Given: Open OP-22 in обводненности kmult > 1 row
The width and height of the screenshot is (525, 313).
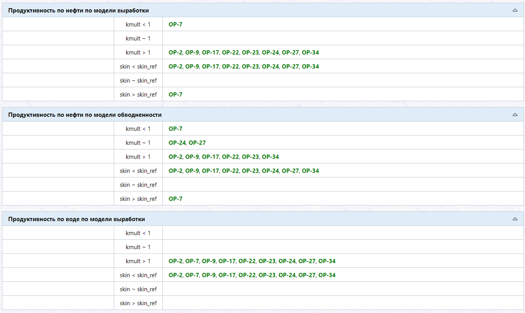Looking at the screenshot, I should [231, 157].
